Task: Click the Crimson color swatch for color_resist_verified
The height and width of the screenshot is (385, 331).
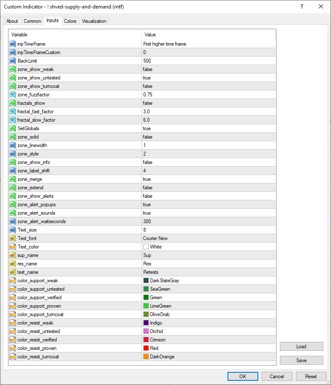Action: click(x=146, y=340)
